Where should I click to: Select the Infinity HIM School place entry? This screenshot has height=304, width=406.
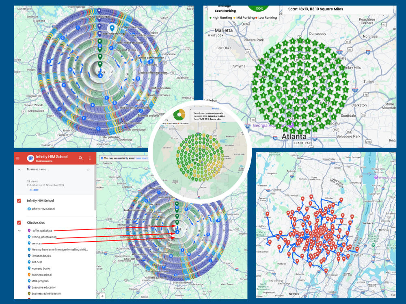pos(43,209)
